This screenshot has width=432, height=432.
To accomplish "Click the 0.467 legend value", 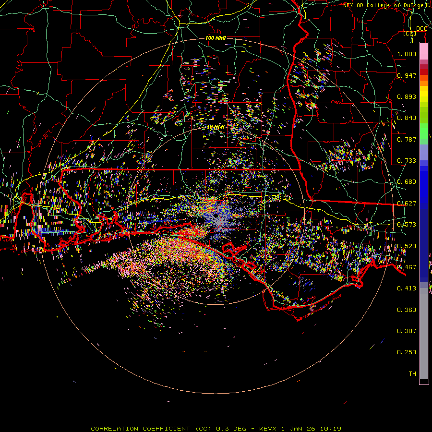I will [x=407, y=267].
